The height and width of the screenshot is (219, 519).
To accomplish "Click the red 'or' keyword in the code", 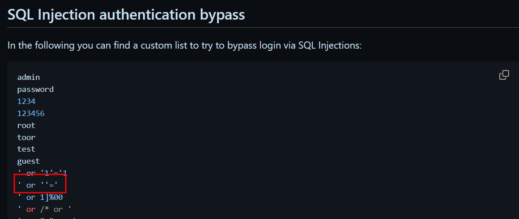I will [x=31, y=209].
